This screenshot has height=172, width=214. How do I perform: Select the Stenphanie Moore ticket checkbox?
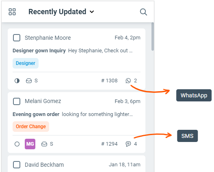(17, 38)
